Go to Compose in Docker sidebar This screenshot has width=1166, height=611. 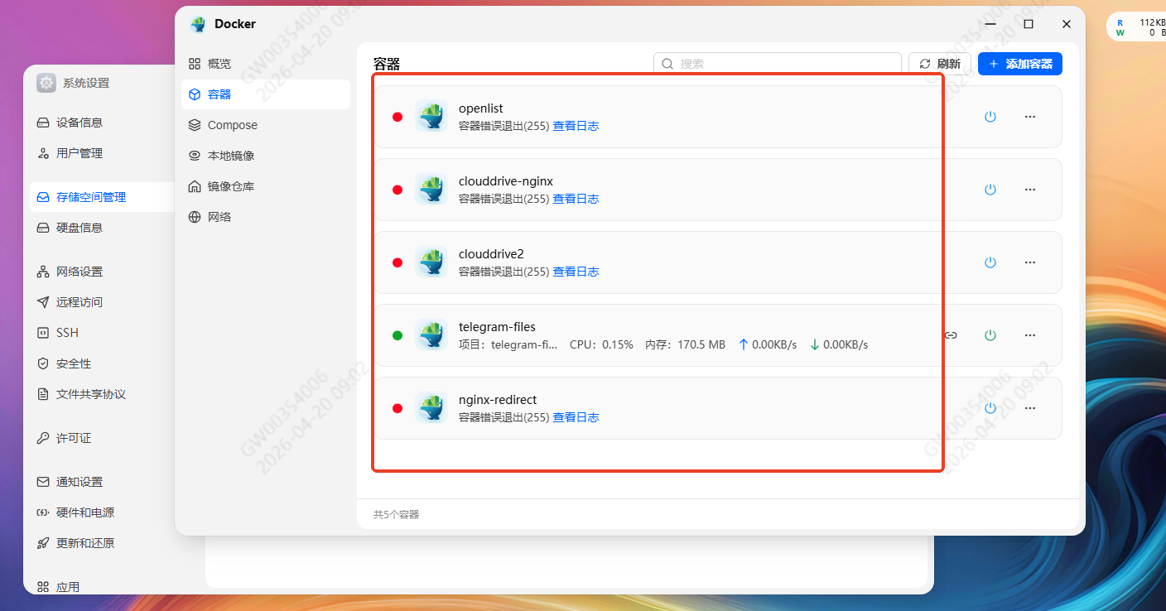tap(266, 125)
